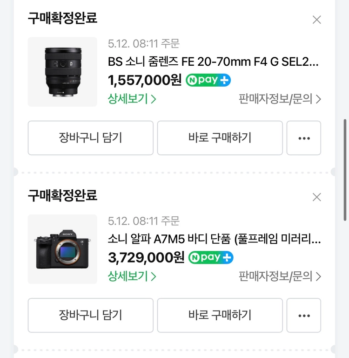Open 상세보기 for the 20-70mm lens order
Screen dimensions: 349x358
[132, 99]
